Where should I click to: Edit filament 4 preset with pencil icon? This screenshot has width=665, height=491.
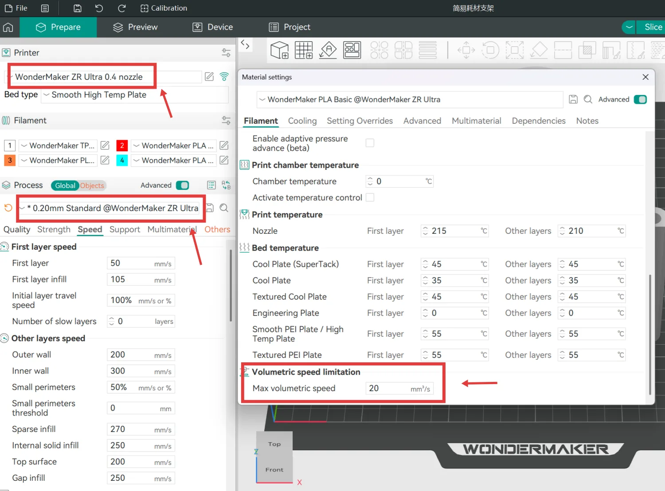224,160
